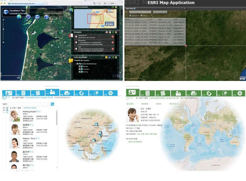Minimize the Carte de localisation panel
The height and width of the screenshot is (181, 246).
click(x=113, y=7)
